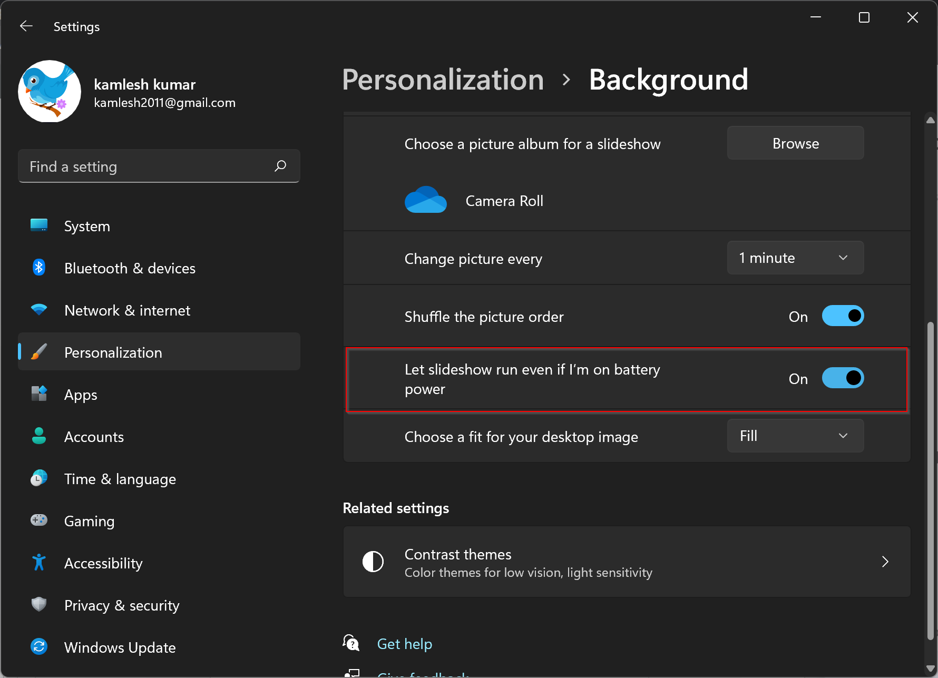Open the Change picture every dropdown
Viewport: 938px width, 678px height.
click(x=795, y=258)
